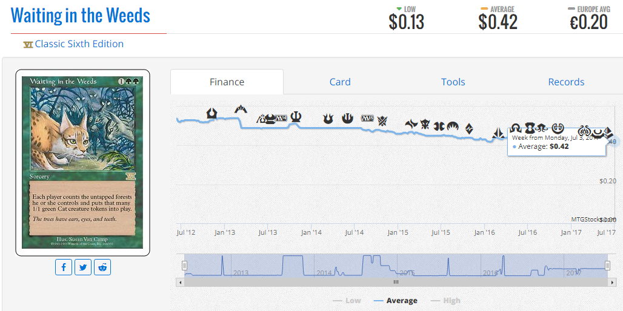The image size is (623, 311).
Task: Click the Dragon's Maze set marker
Action: pos(260,119)
